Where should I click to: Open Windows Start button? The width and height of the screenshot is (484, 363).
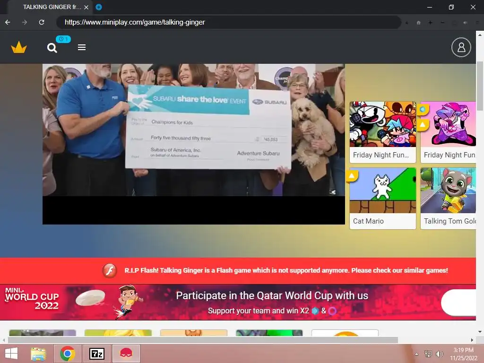[11, 354]
